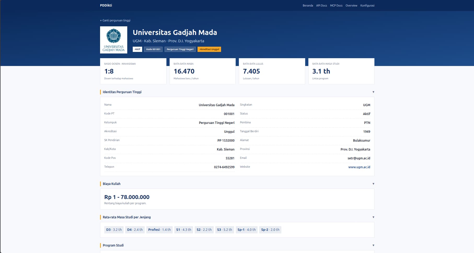This screenshot has width=474, height=253.
Task: Click the Tanggal Berdiri value 1949
Action: pyautogui.click(x=367, y=132)
